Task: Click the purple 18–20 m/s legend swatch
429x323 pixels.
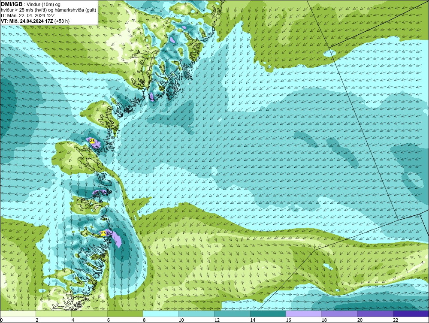Action: point(339,314)
